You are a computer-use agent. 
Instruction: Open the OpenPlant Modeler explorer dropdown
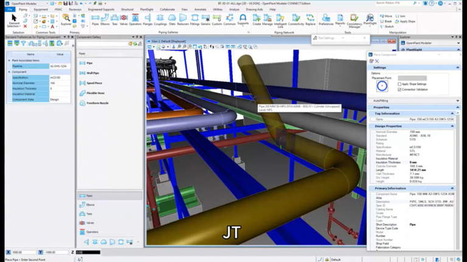(x=458, y=43)
